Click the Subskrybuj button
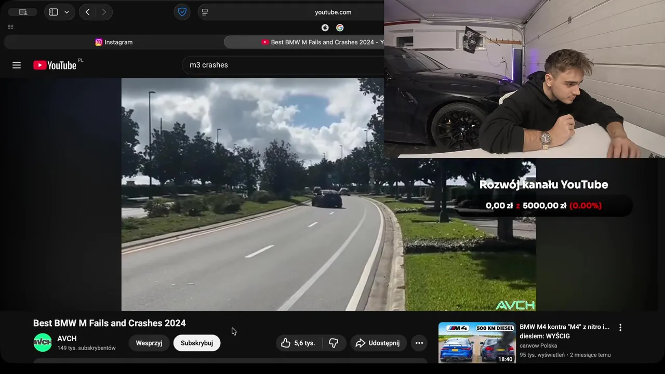Viewport: 665px width, 374px height. point(197,343)
